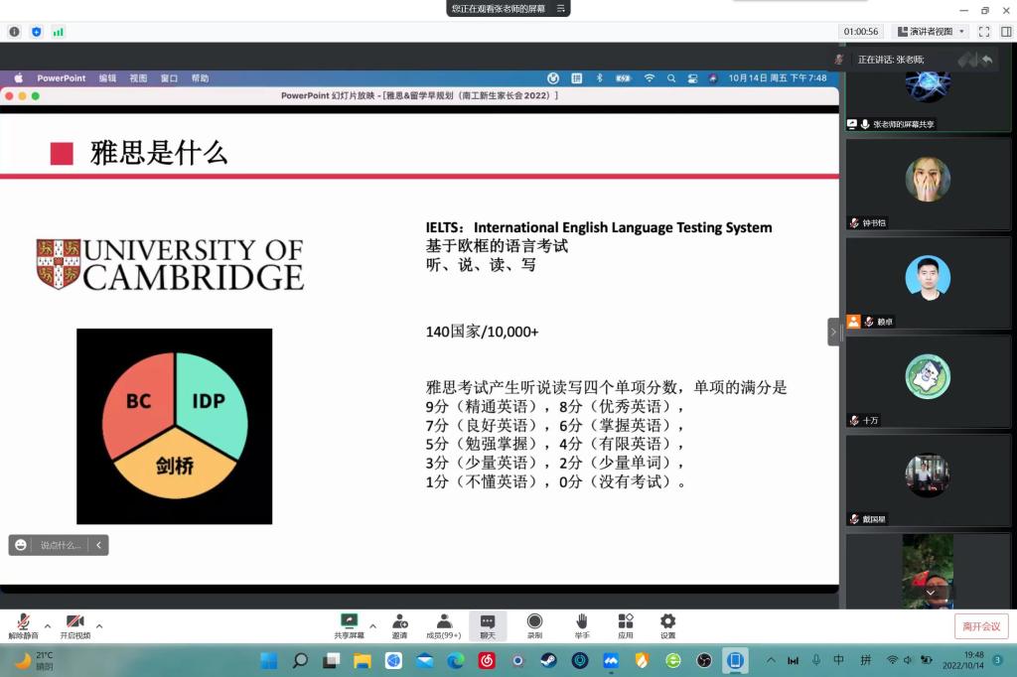
Task: Start recording with 录制 icon
Action: click(x=534, y=625)
